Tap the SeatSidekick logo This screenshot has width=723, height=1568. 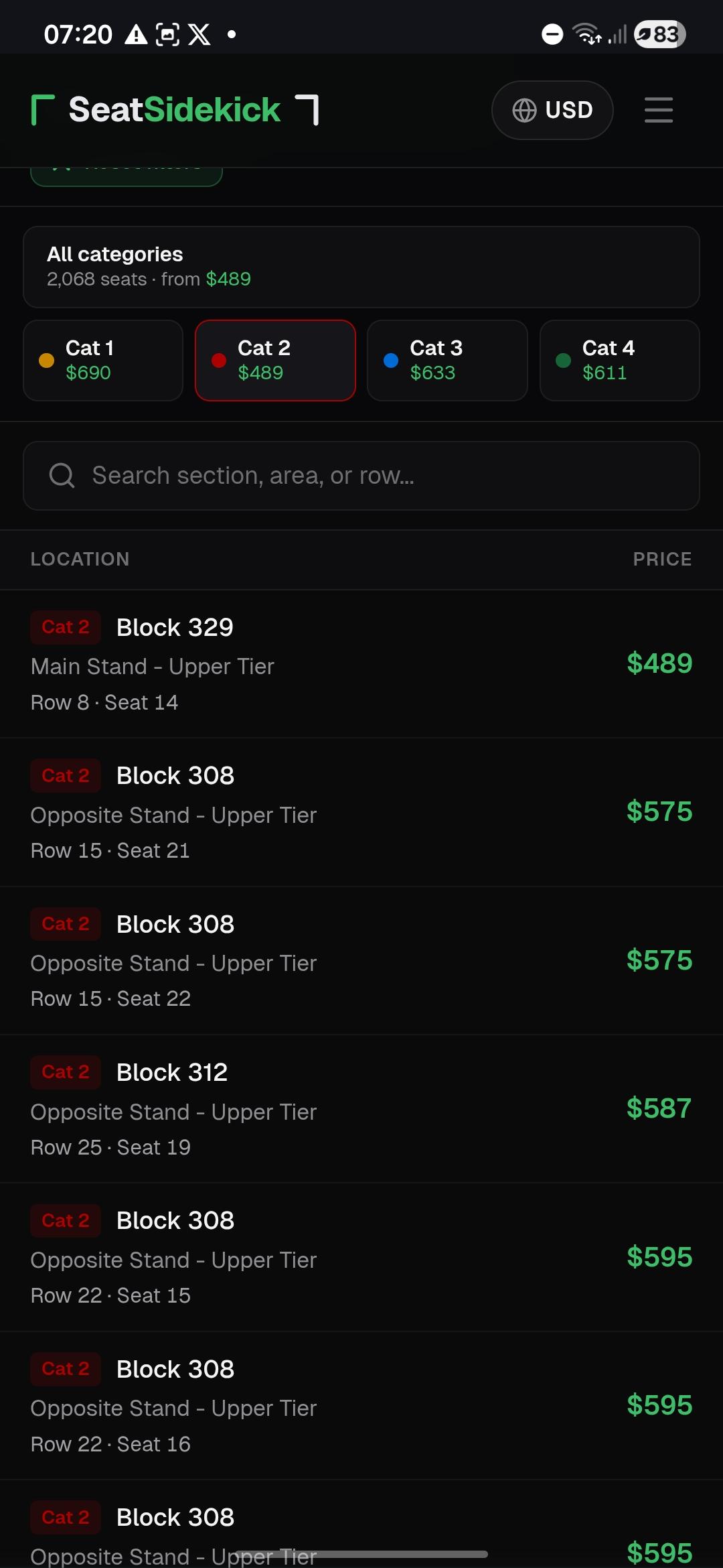(175, 110)
